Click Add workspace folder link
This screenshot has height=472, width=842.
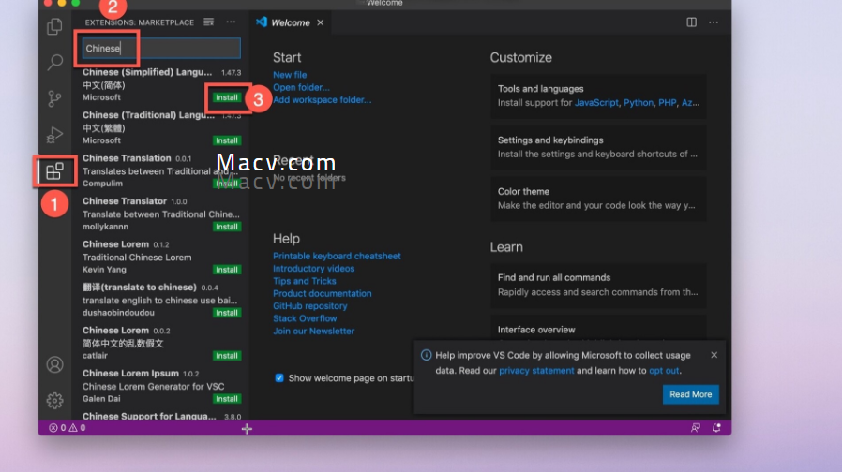(322, 100)
